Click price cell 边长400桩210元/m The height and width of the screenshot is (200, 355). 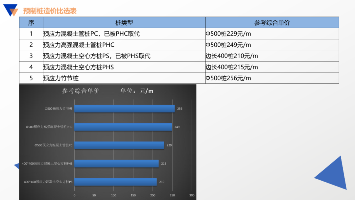272,56
